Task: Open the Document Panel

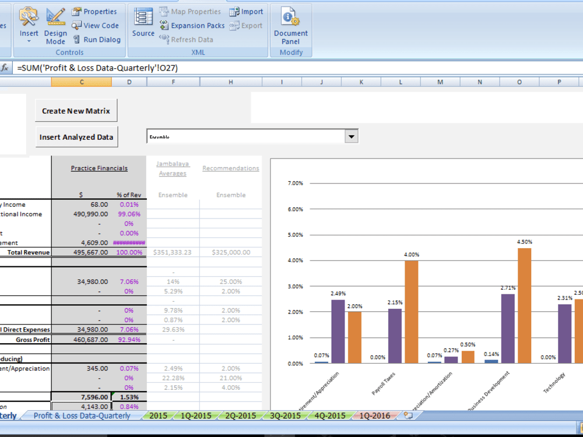Action: coord(291,25)
